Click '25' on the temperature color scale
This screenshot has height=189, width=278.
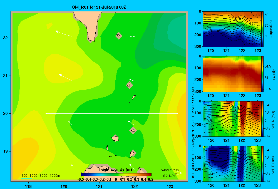266,26
